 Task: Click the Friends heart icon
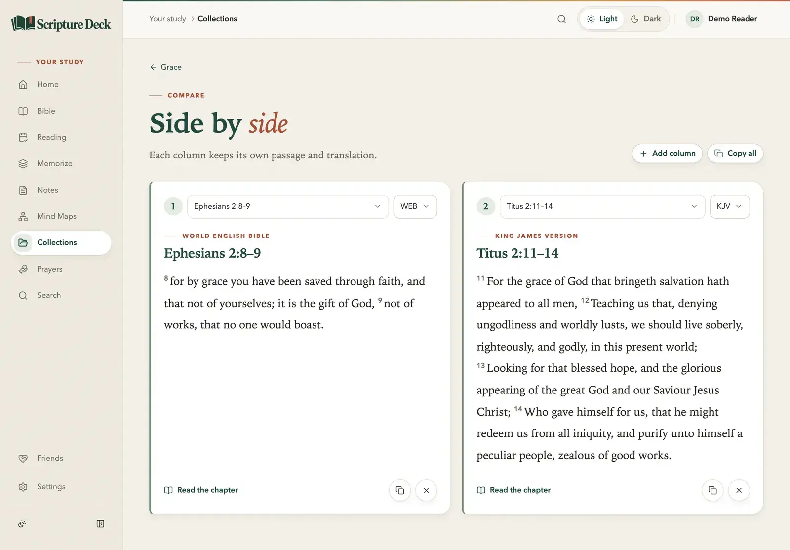click(23, 458)
